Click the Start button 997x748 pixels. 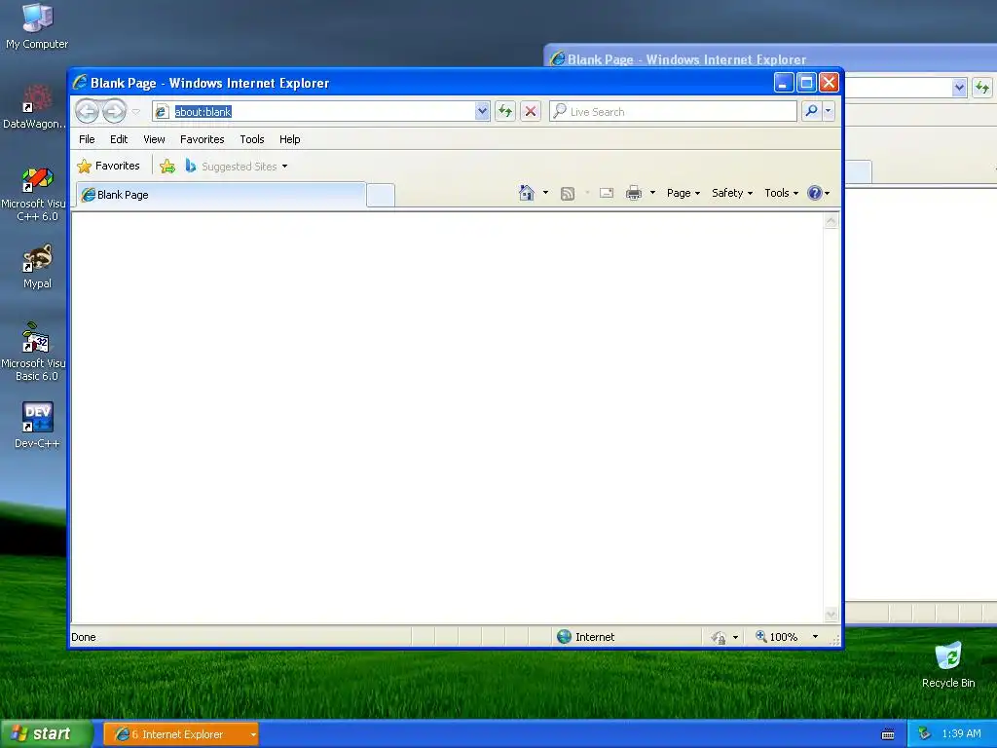[47, 734]
